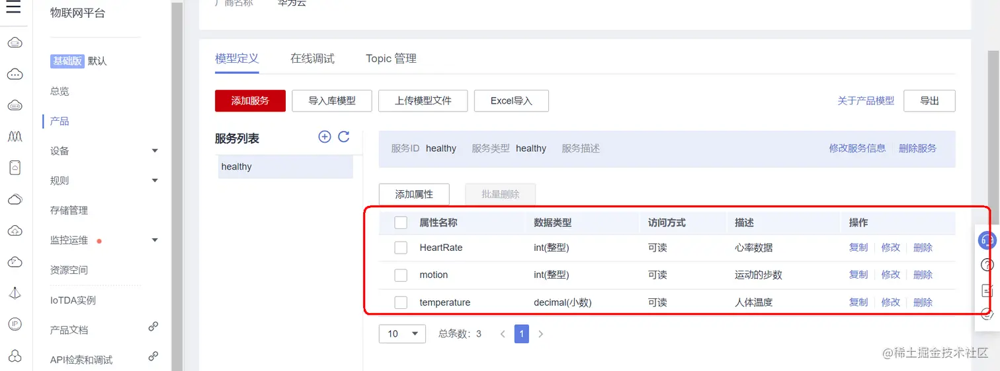Select the healthy service in service list
This screenshot has height=371, width=1000.
click(286, 166)
